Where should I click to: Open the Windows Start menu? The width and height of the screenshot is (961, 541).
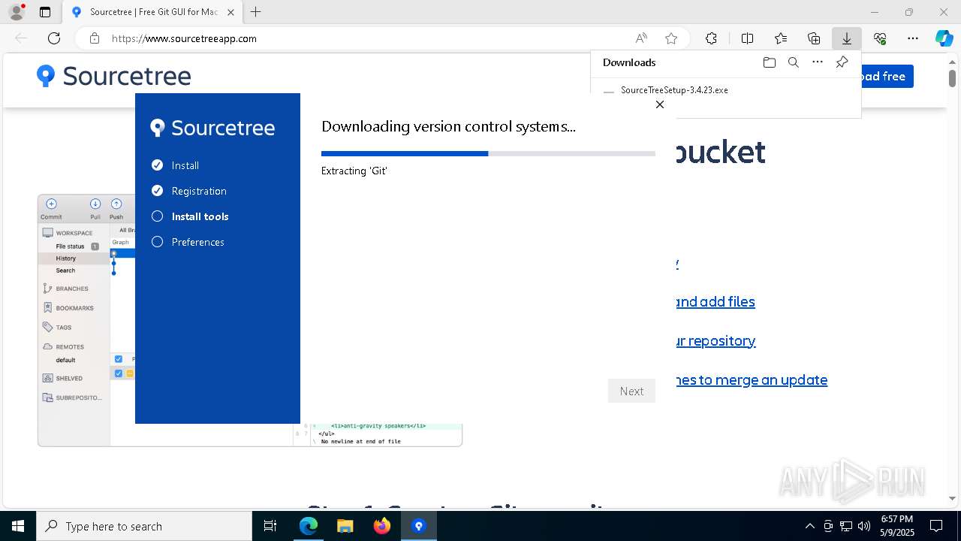point(18,526)
